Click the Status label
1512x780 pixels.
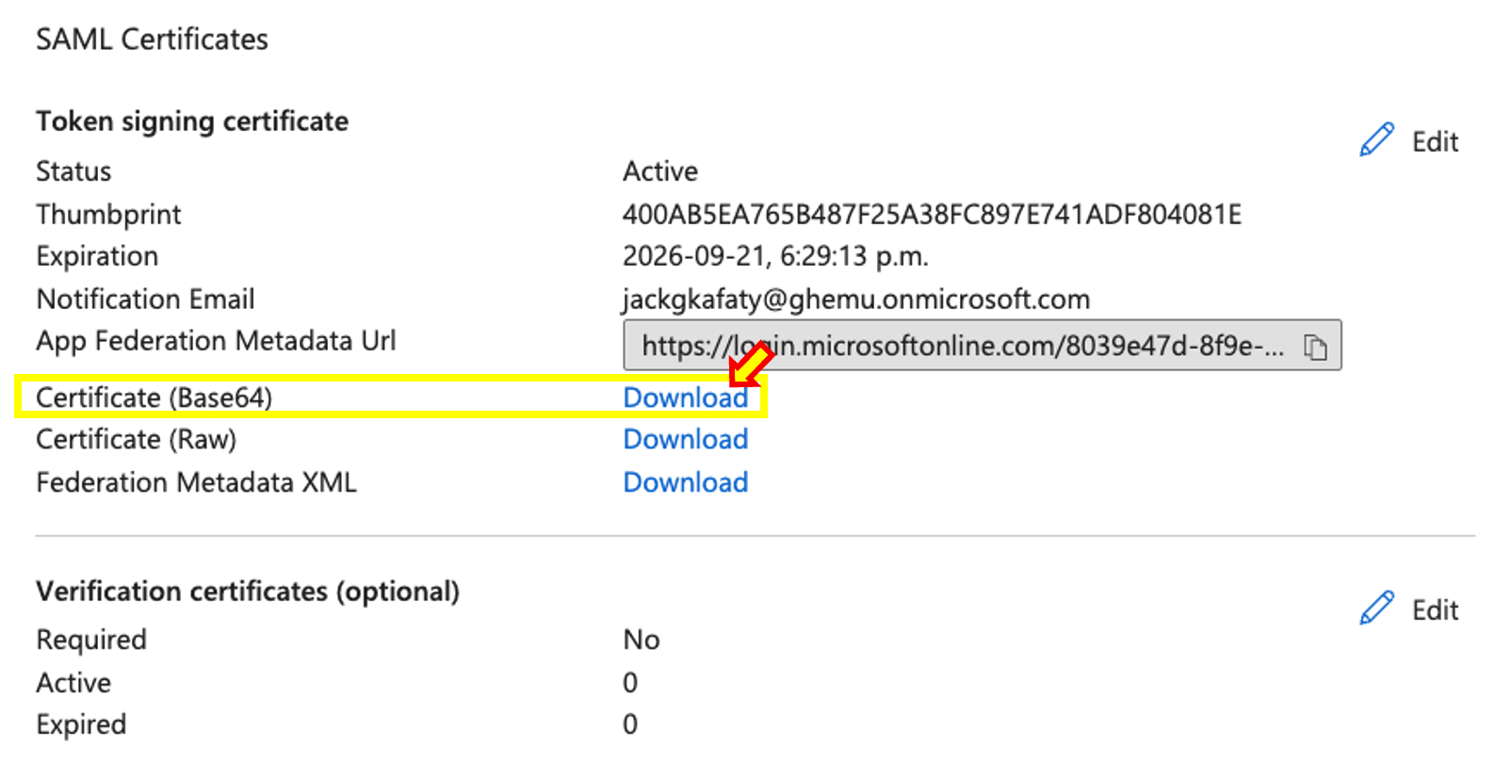73,171
